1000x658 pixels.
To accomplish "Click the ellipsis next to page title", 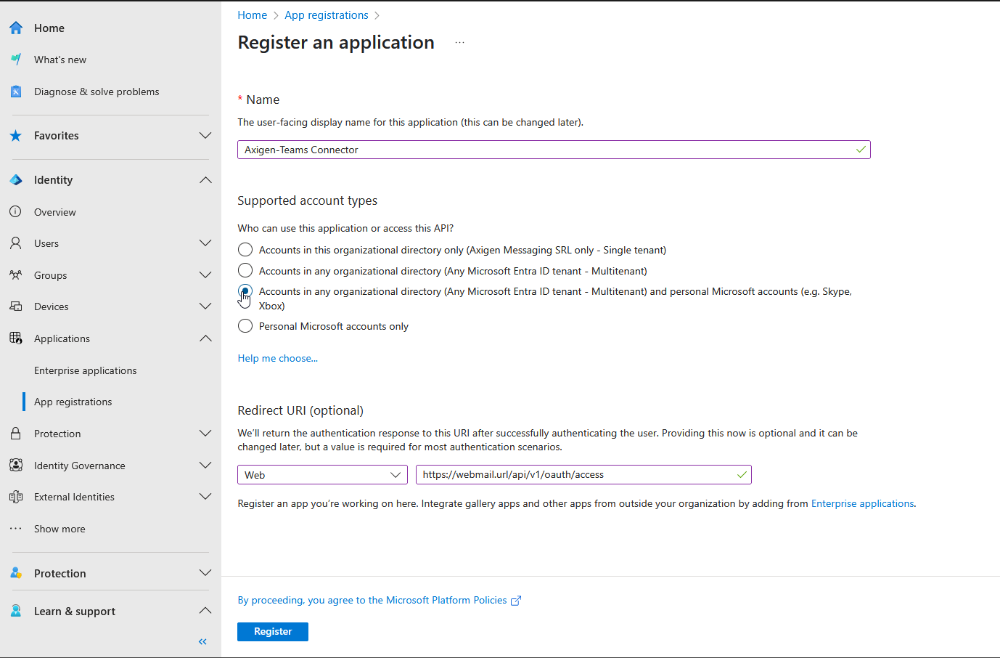I will (459, 43).
